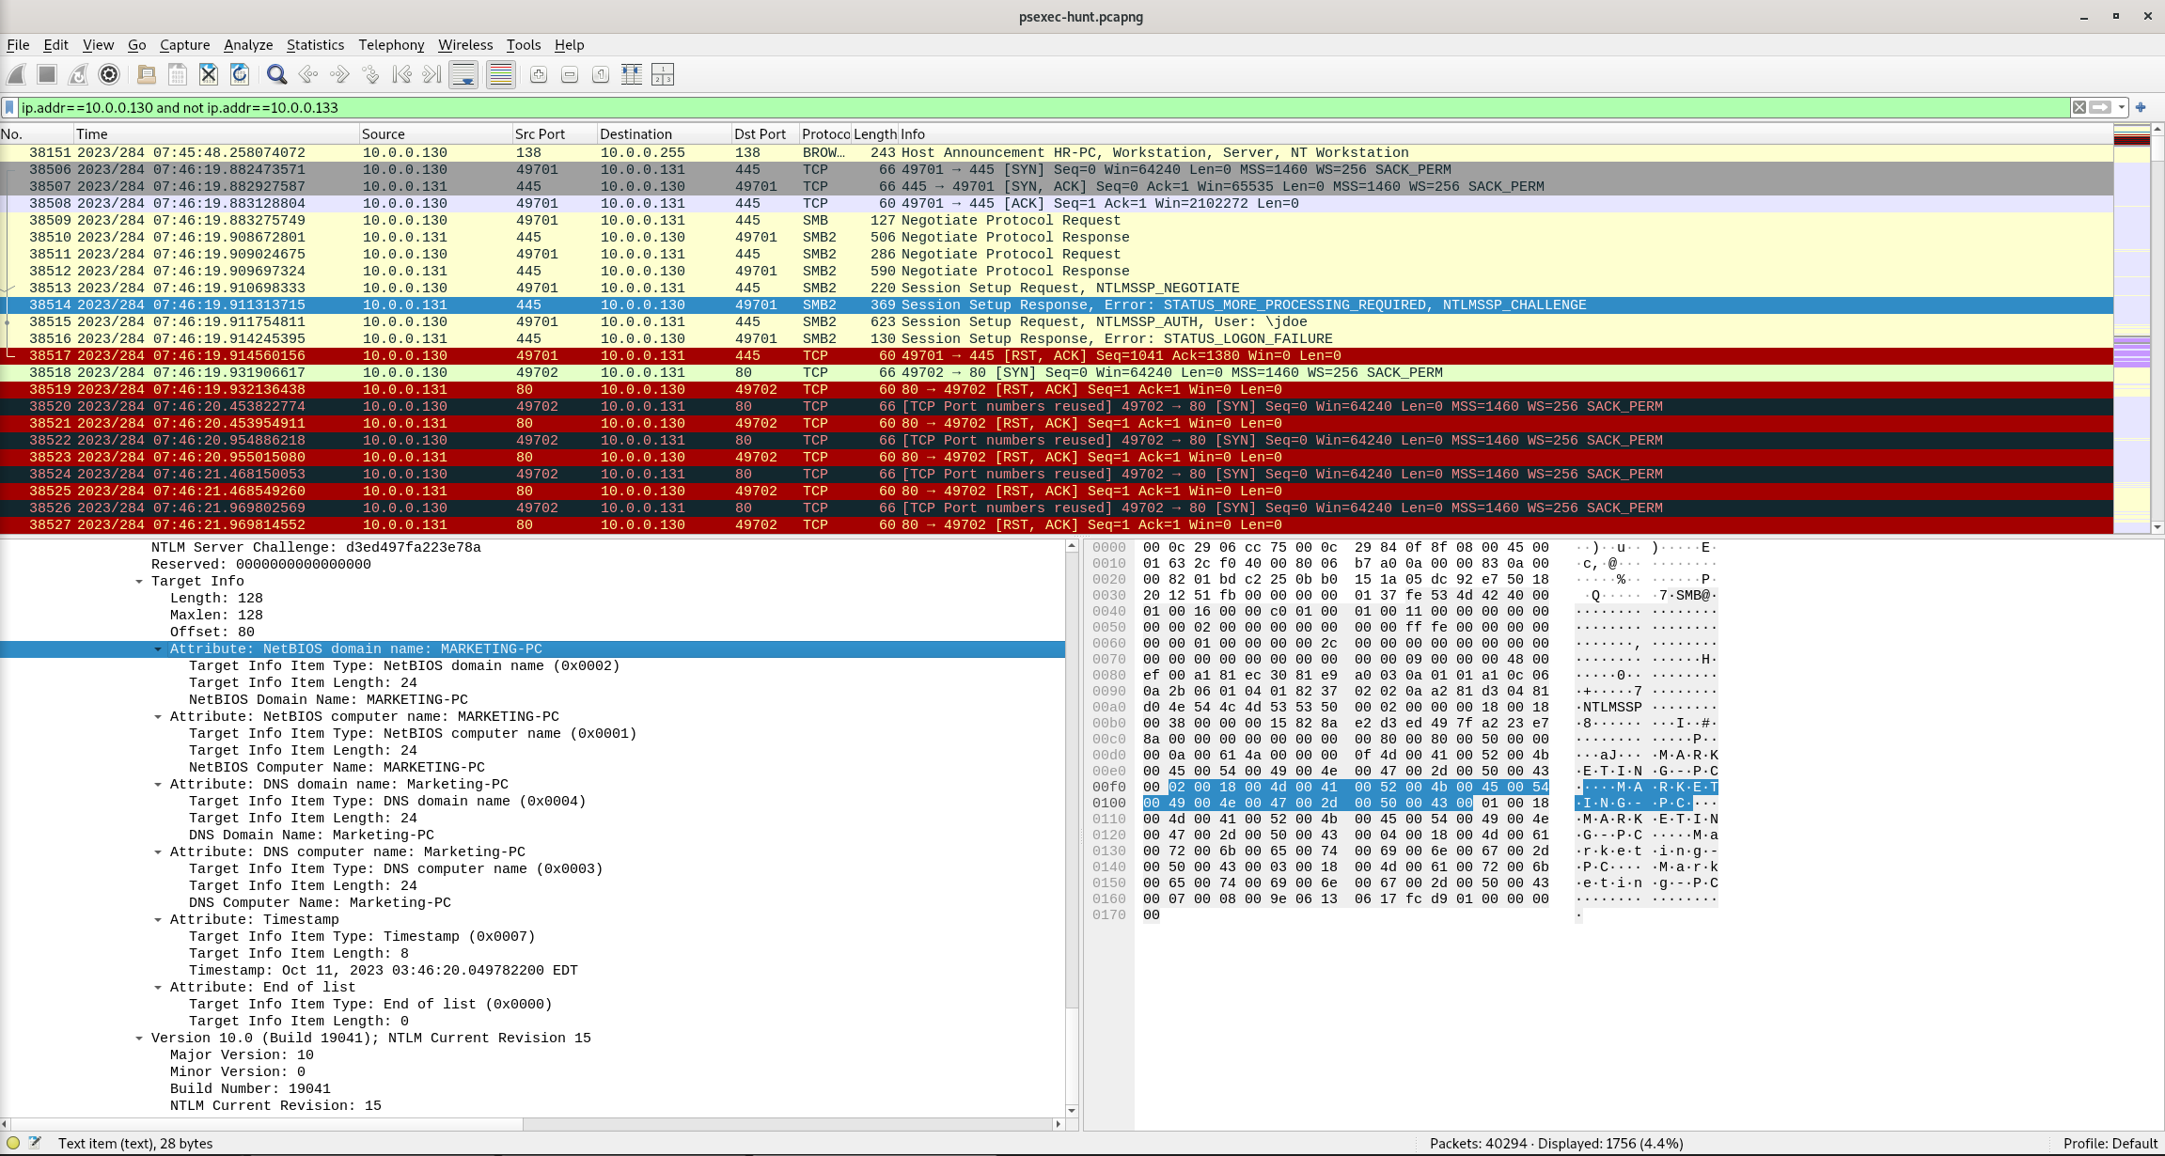This screenshot has height=1156, width=2165.
Task: Open the Statistics menu
Action: (315, 45)
